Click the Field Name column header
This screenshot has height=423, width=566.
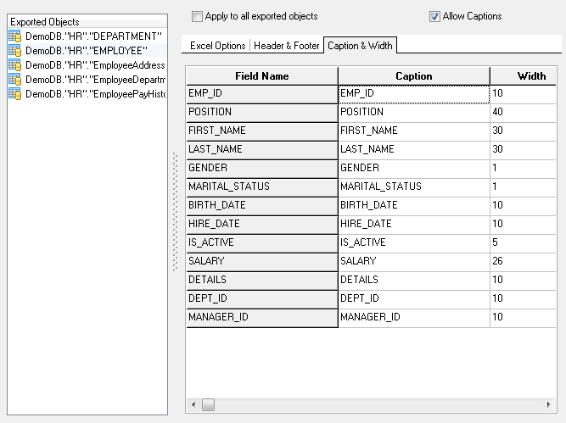[261, 76]
